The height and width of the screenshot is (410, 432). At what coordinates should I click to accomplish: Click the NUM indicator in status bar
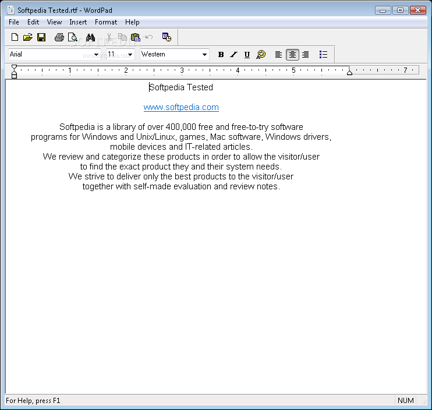tap(406, 400)
